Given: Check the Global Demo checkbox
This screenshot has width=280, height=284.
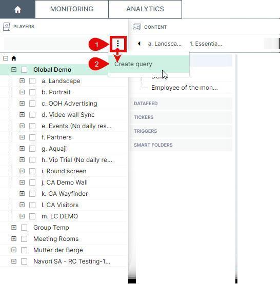Looking at the screenshot, I should click(24, 70).
